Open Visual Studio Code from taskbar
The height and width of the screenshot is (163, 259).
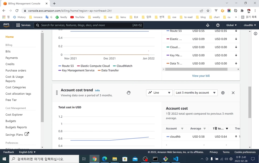click(176, 159)
